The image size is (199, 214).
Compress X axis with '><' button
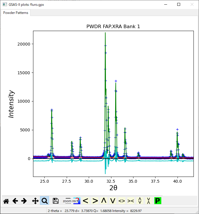point(131,201)
